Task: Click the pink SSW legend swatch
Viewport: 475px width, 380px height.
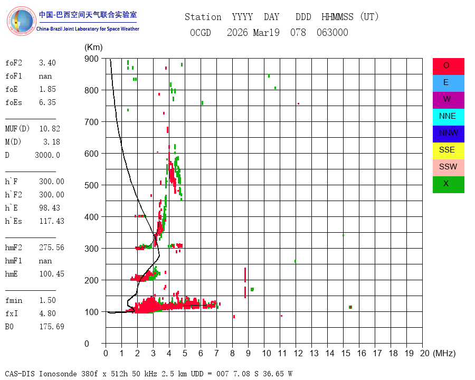Action: pos(448,168)
